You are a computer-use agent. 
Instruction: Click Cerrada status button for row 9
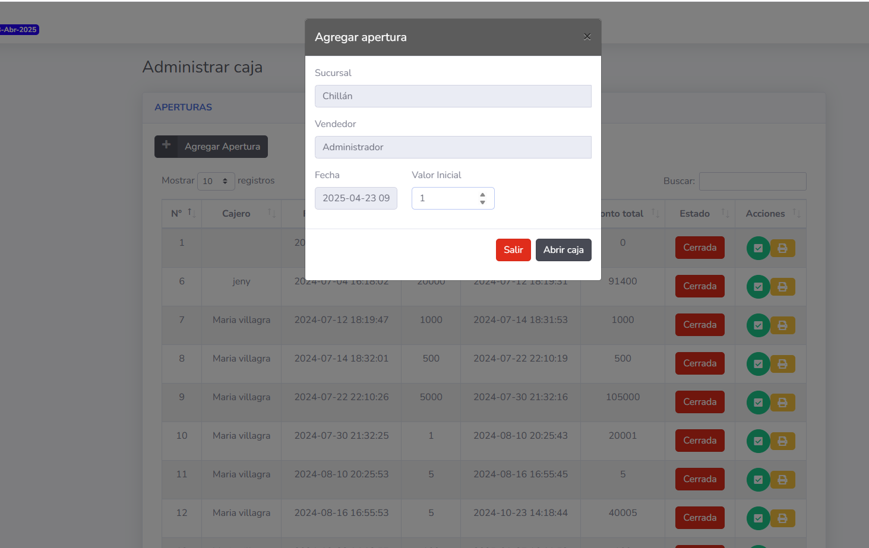point(699,402)
